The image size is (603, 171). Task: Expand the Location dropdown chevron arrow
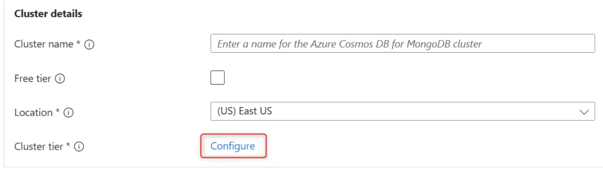tap(584, 112)
